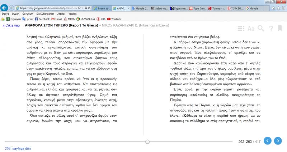287x152 pixels.
Task: Click the book title ΑΝΑΦΟΡΑ ΣΤΟΝ ΓΚΡΕΚΟ
Action: pos(61,25)
